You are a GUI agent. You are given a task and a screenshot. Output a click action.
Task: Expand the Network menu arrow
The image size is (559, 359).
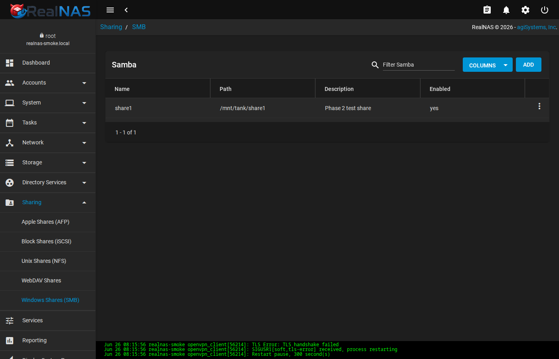point(84,143)
